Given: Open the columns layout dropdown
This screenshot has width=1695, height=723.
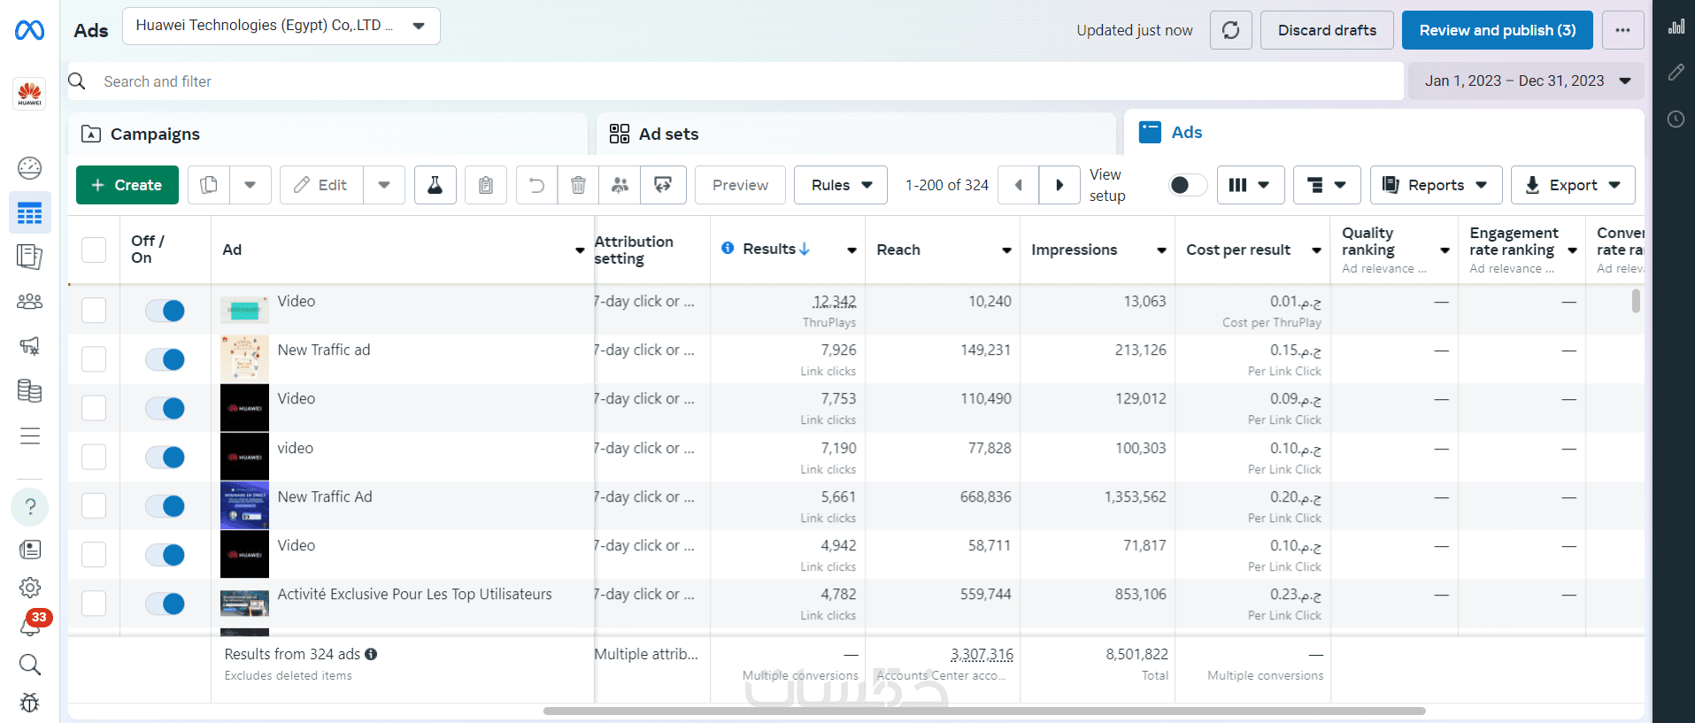Looking at the screenshot, I should (x=1251, y=185).
